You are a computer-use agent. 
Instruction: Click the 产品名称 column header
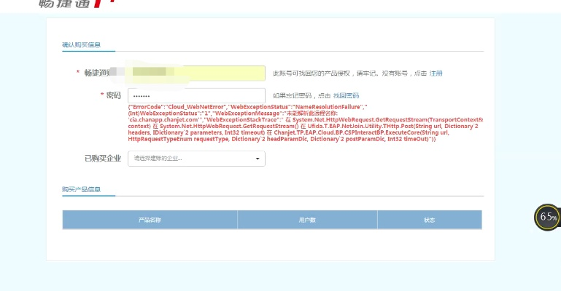pyautogui.click(x=150, y=220)
